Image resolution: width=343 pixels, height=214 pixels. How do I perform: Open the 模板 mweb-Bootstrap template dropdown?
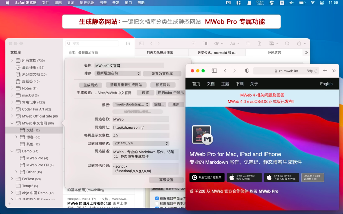(131, 105)
